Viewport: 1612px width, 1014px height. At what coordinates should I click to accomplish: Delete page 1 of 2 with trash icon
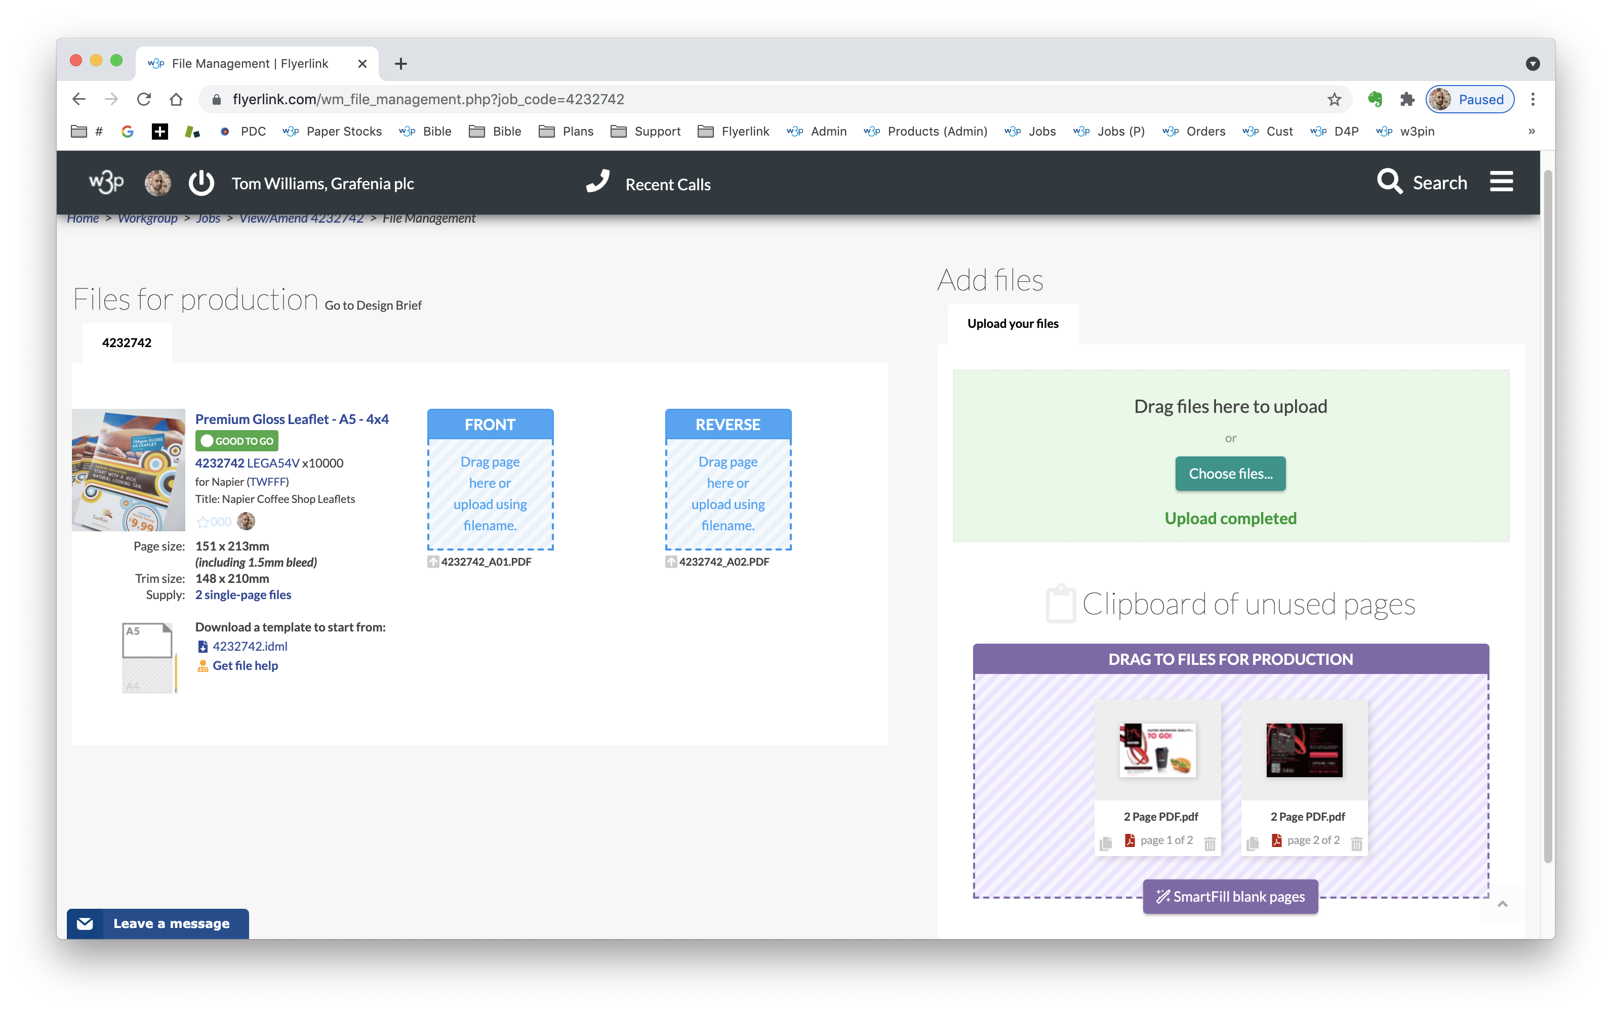(x=1210, y=843)
